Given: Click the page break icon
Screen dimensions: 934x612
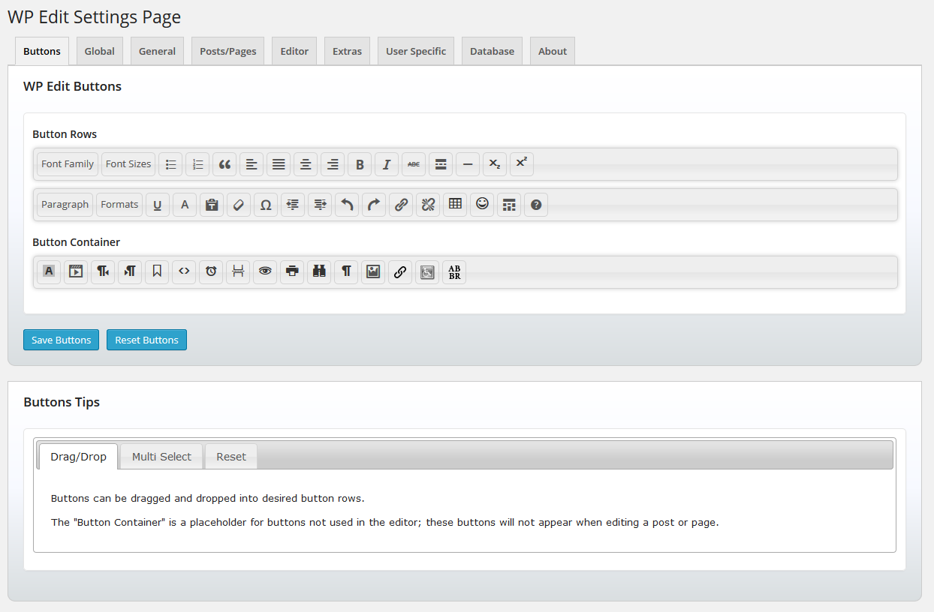Looking at the screenshot, I should pyautogui.click(x=238, y=272).
